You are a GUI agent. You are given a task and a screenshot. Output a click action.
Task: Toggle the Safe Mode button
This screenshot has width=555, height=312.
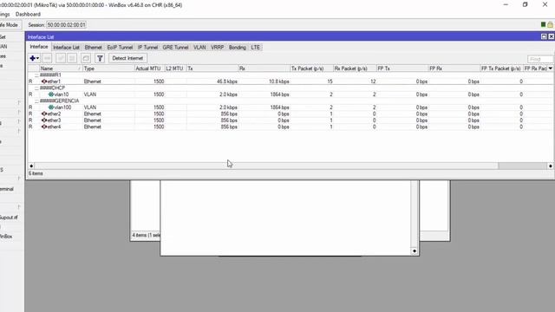[x=10, y=25]
